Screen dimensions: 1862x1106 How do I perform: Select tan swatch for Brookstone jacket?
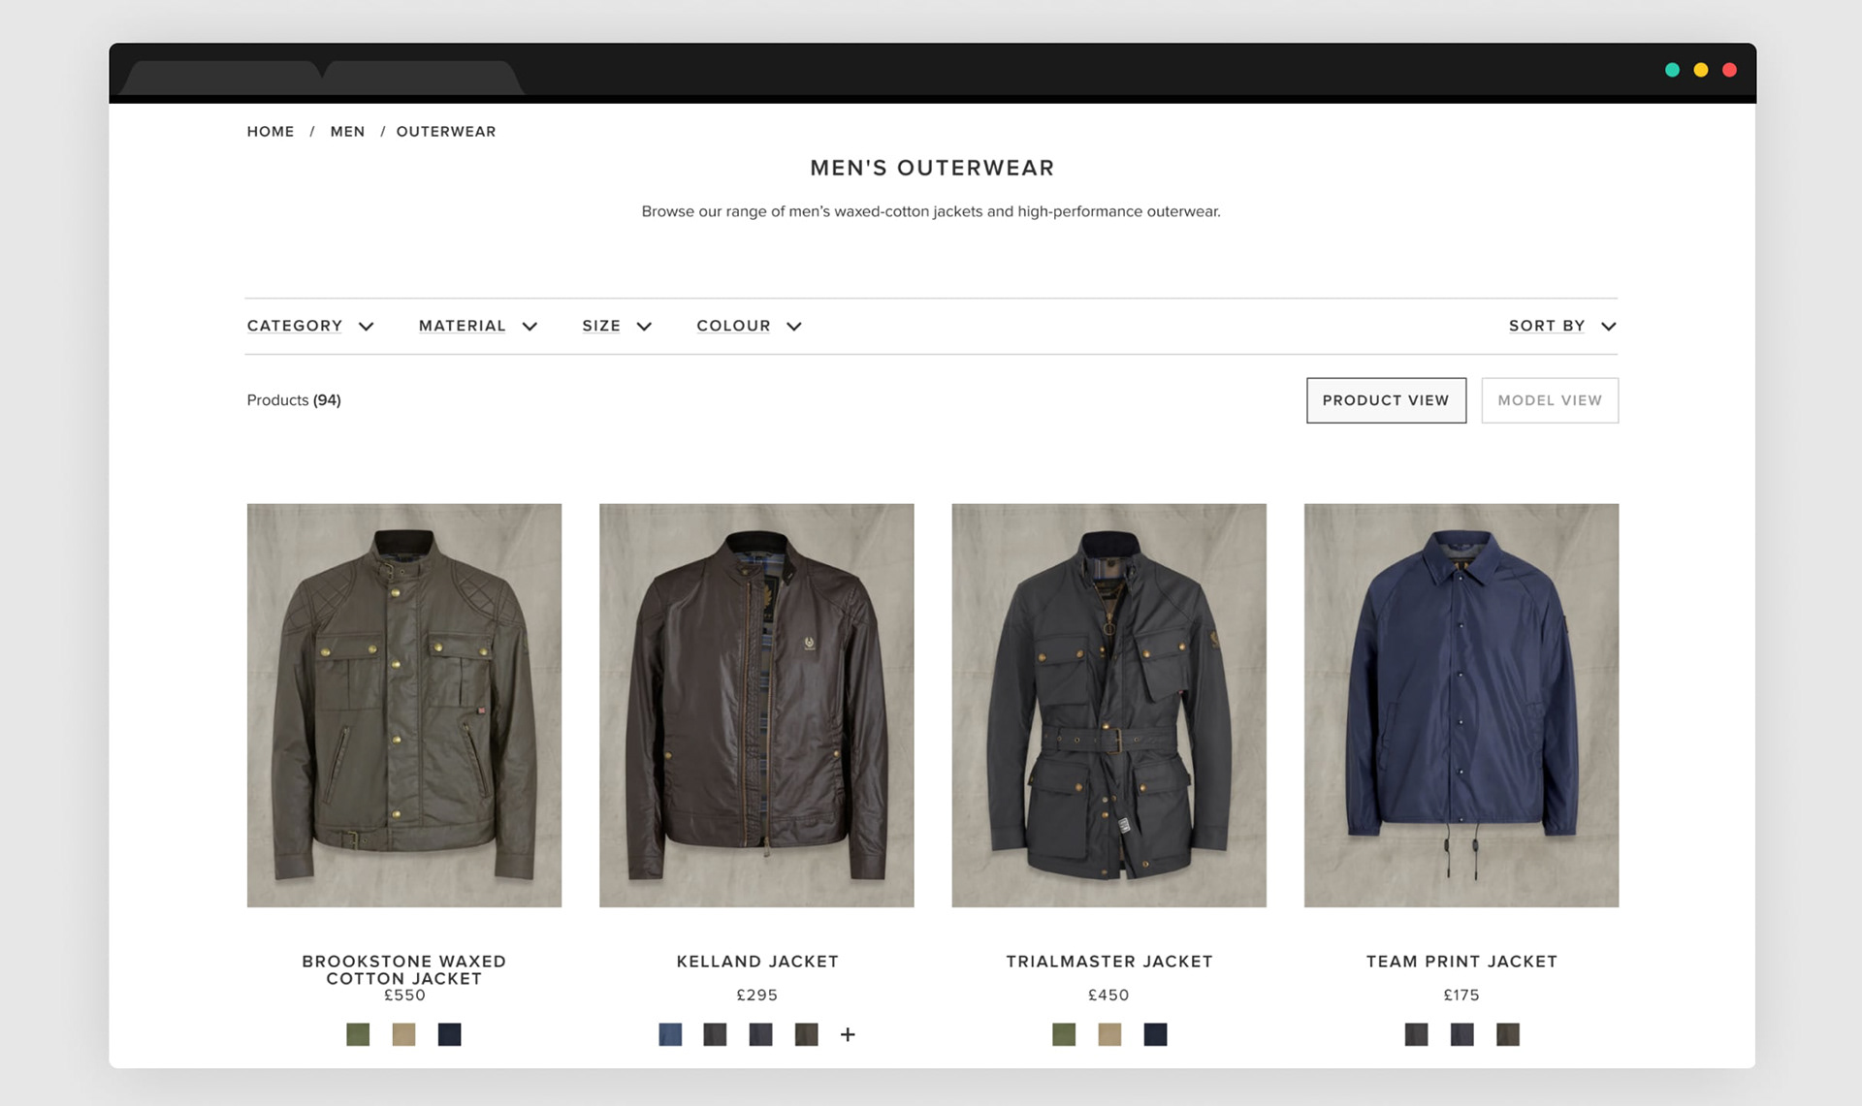pos(403,1034)
